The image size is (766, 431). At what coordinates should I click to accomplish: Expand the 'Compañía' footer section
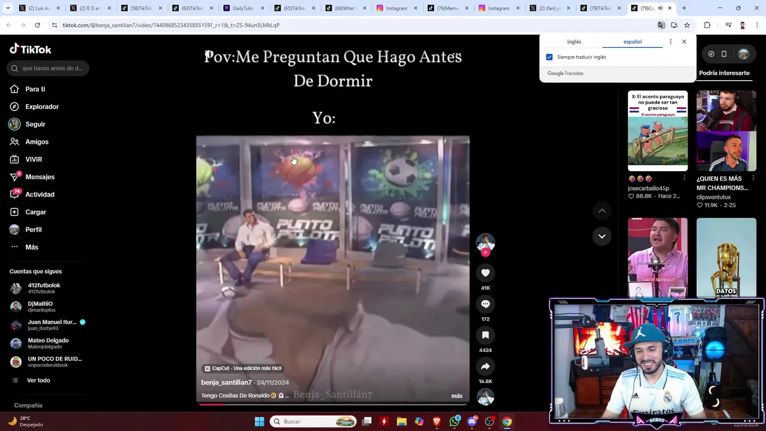click(28, 405)
